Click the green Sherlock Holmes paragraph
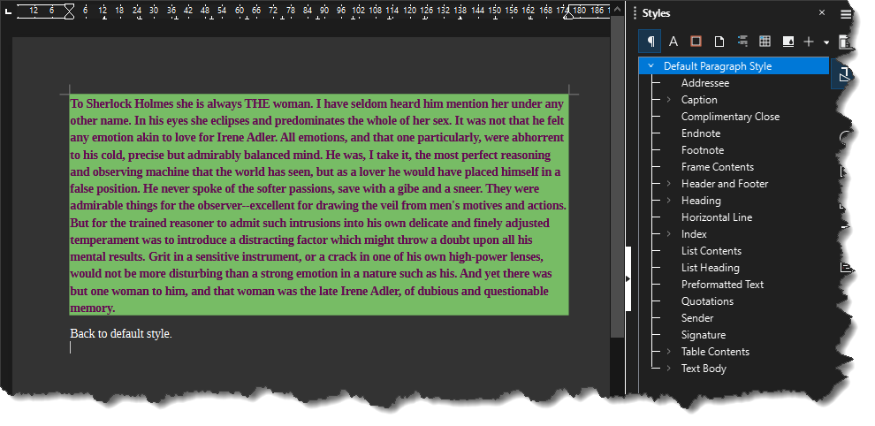The height and width of the screenshot is (426, 875). click(x=319, y=205)
